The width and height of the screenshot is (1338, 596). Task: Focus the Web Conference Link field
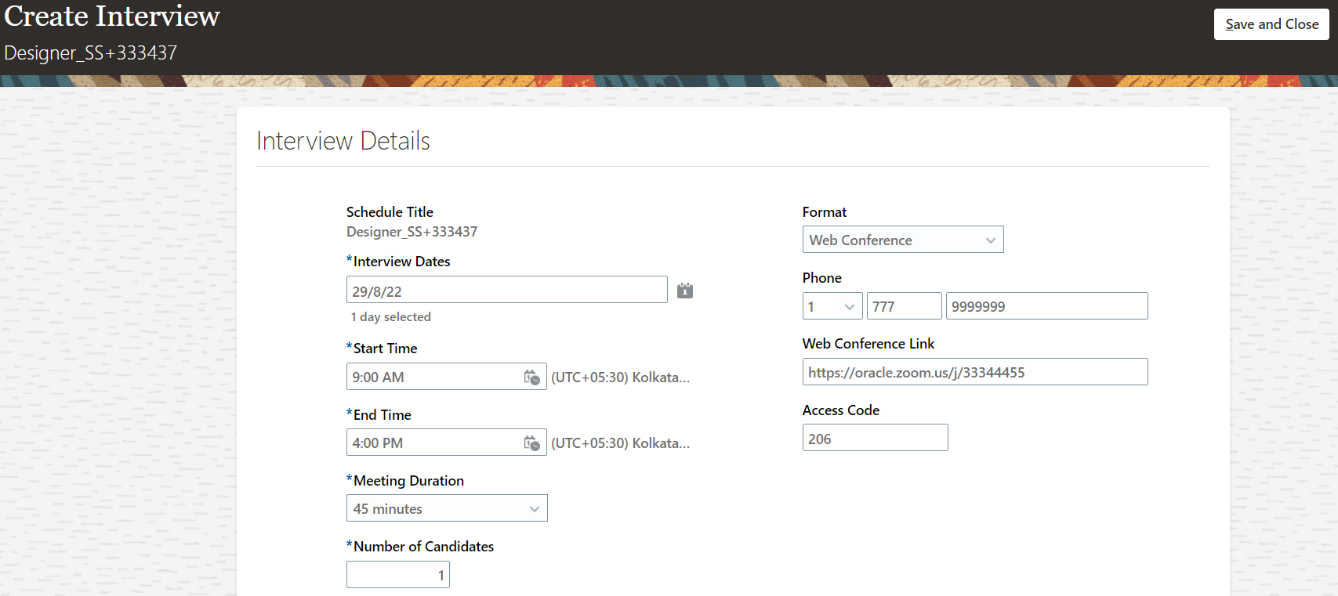(974, 373)
